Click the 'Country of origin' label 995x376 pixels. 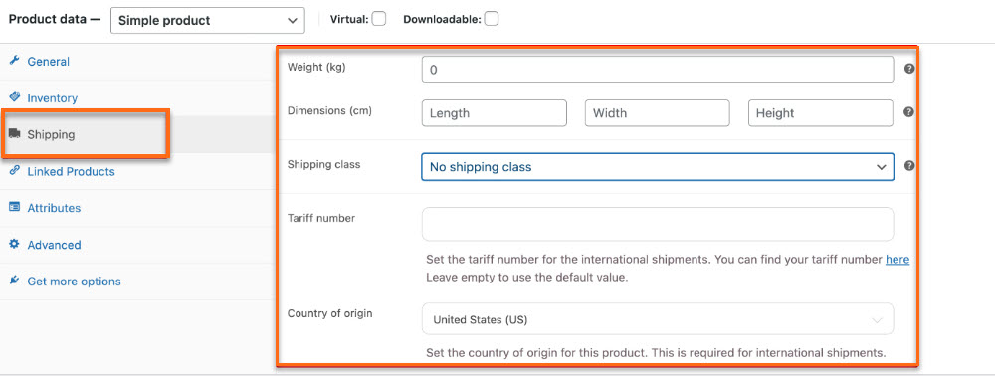click(330, 313)
